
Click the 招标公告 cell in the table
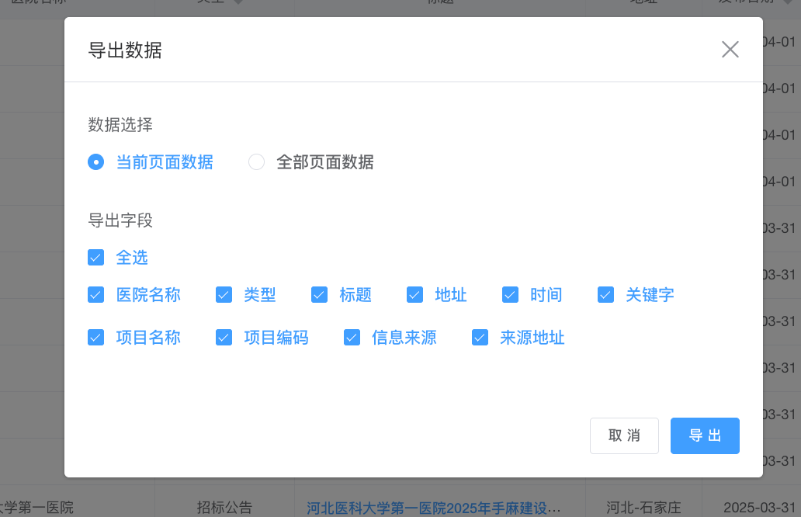(224, 508)
